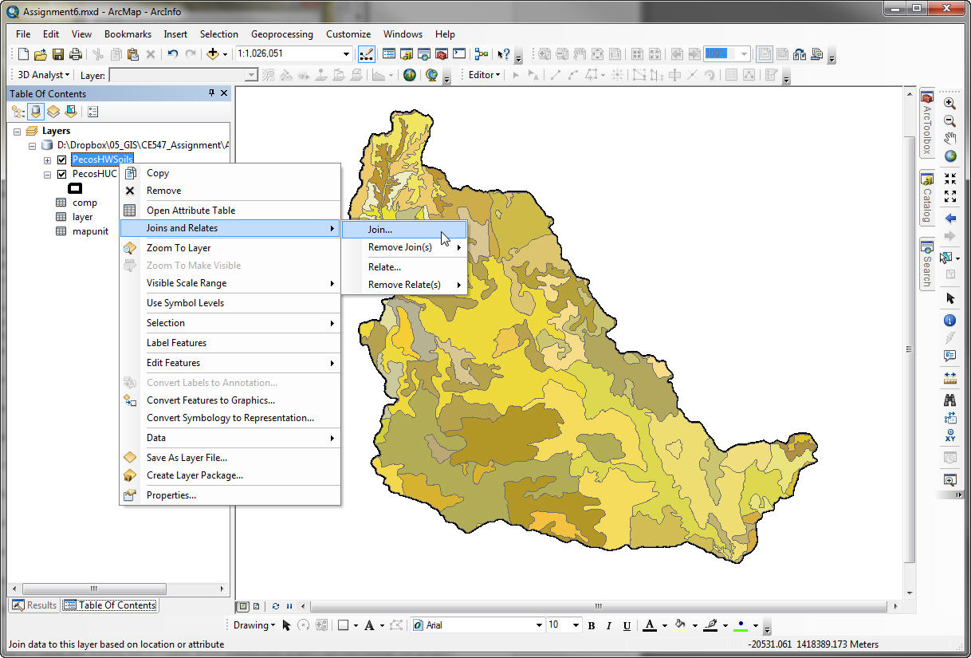971x658 pixels.
Task: Choose Open Attribute Table
Action: click(x=230, y=211)
